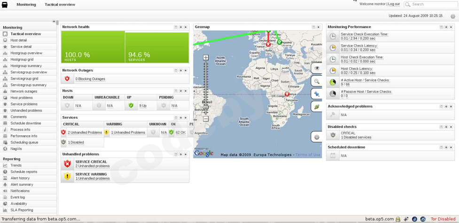459x223 pixels.
Task: Open Network health widget settings
Action: point(180,27)
